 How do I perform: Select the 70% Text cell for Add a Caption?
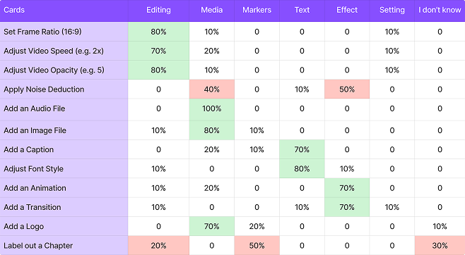pyautogui.click(x=302, y=149)
